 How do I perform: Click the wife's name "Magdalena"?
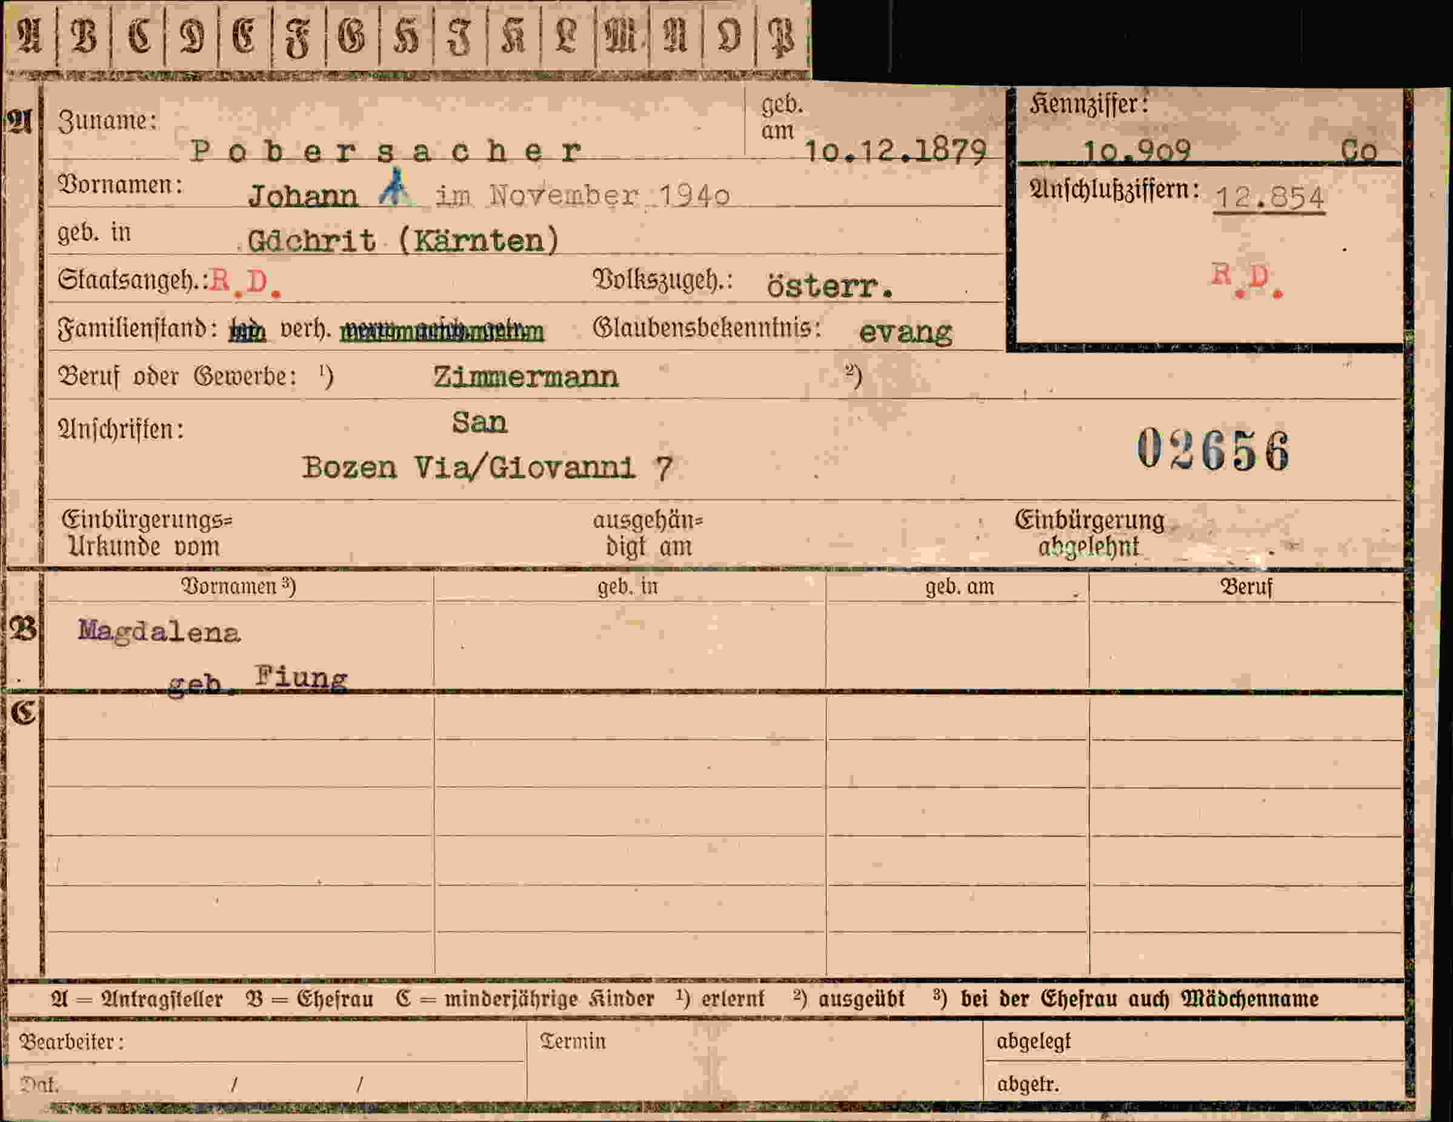pyautogui.click(x=159, y=632)
